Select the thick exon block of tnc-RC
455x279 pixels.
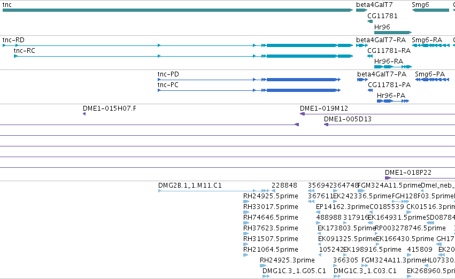[302, 56]
